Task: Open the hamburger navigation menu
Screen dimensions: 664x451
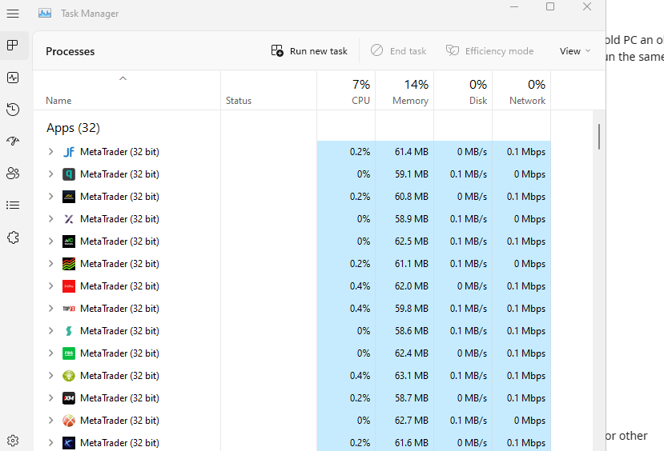Action: point(13,14)
